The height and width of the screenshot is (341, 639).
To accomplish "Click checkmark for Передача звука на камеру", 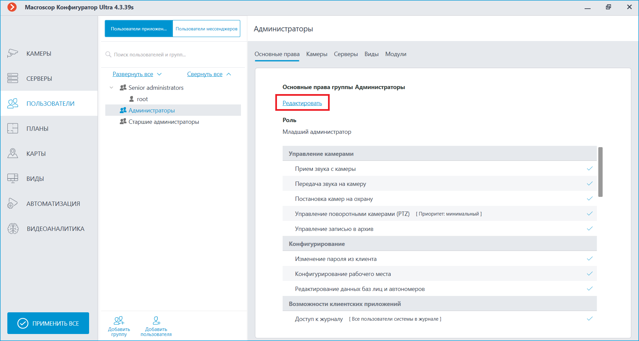I will point(590,184).
